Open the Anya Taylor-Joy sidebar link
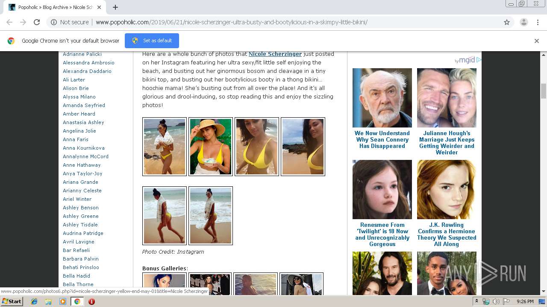Viewport: 547px width, 307px height. [x=83, y=174]
